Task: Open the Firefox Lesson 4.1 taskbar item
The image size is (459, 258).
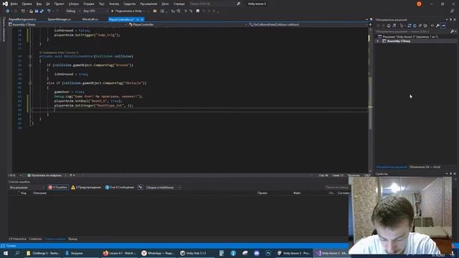Action: (x=120, y=253)
